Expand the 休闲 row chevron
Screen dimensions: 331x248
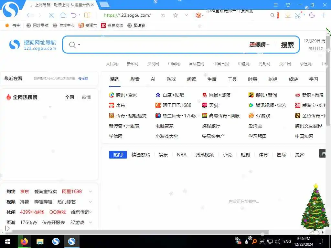(x=91, y=212)
